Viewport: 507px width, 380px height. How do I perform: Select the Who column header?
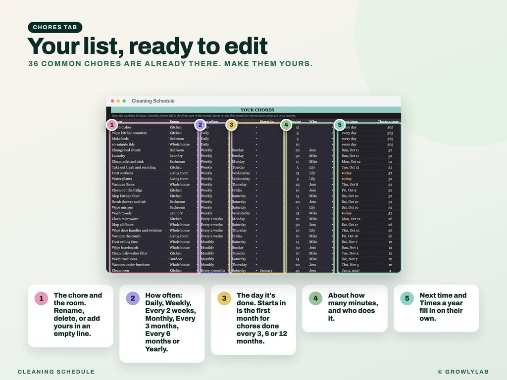313,122
